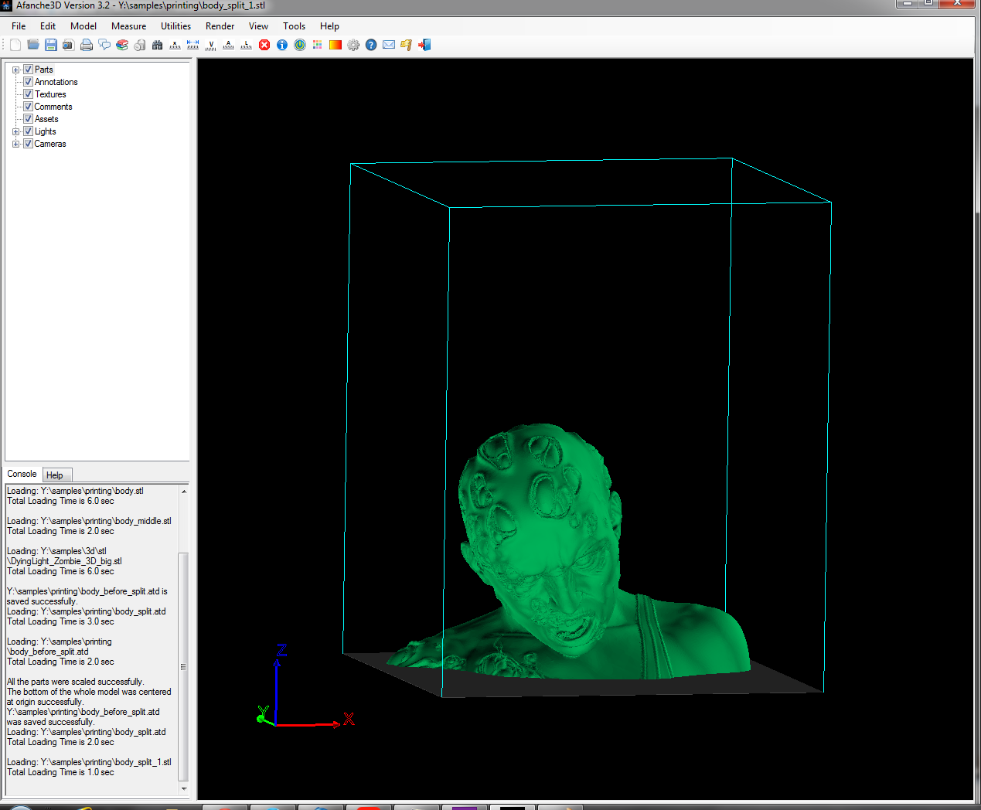Viewport: 981px width, 810px height.
Task: Select the Assets tree label
Action: coord(46,119)
